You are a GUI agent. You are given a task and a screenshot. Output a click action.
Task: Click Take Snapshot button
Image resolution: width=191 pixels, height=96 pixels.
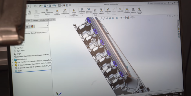133,10
